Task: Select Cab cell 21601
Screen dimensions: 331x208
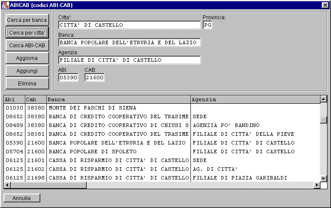Action: coord(36,160)
